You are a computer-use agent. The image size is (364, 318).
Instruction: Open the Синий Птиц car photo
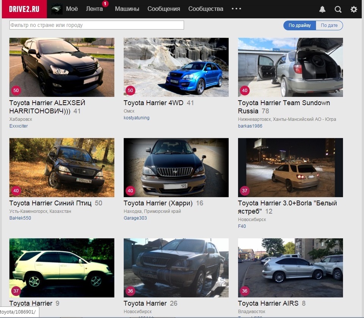pos(62,168)
